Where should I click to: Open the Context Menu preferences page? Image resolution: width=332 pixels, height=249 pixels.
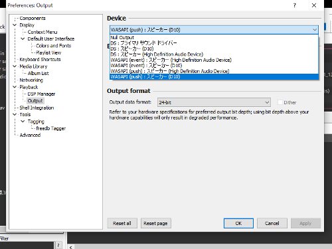(42, 32)
